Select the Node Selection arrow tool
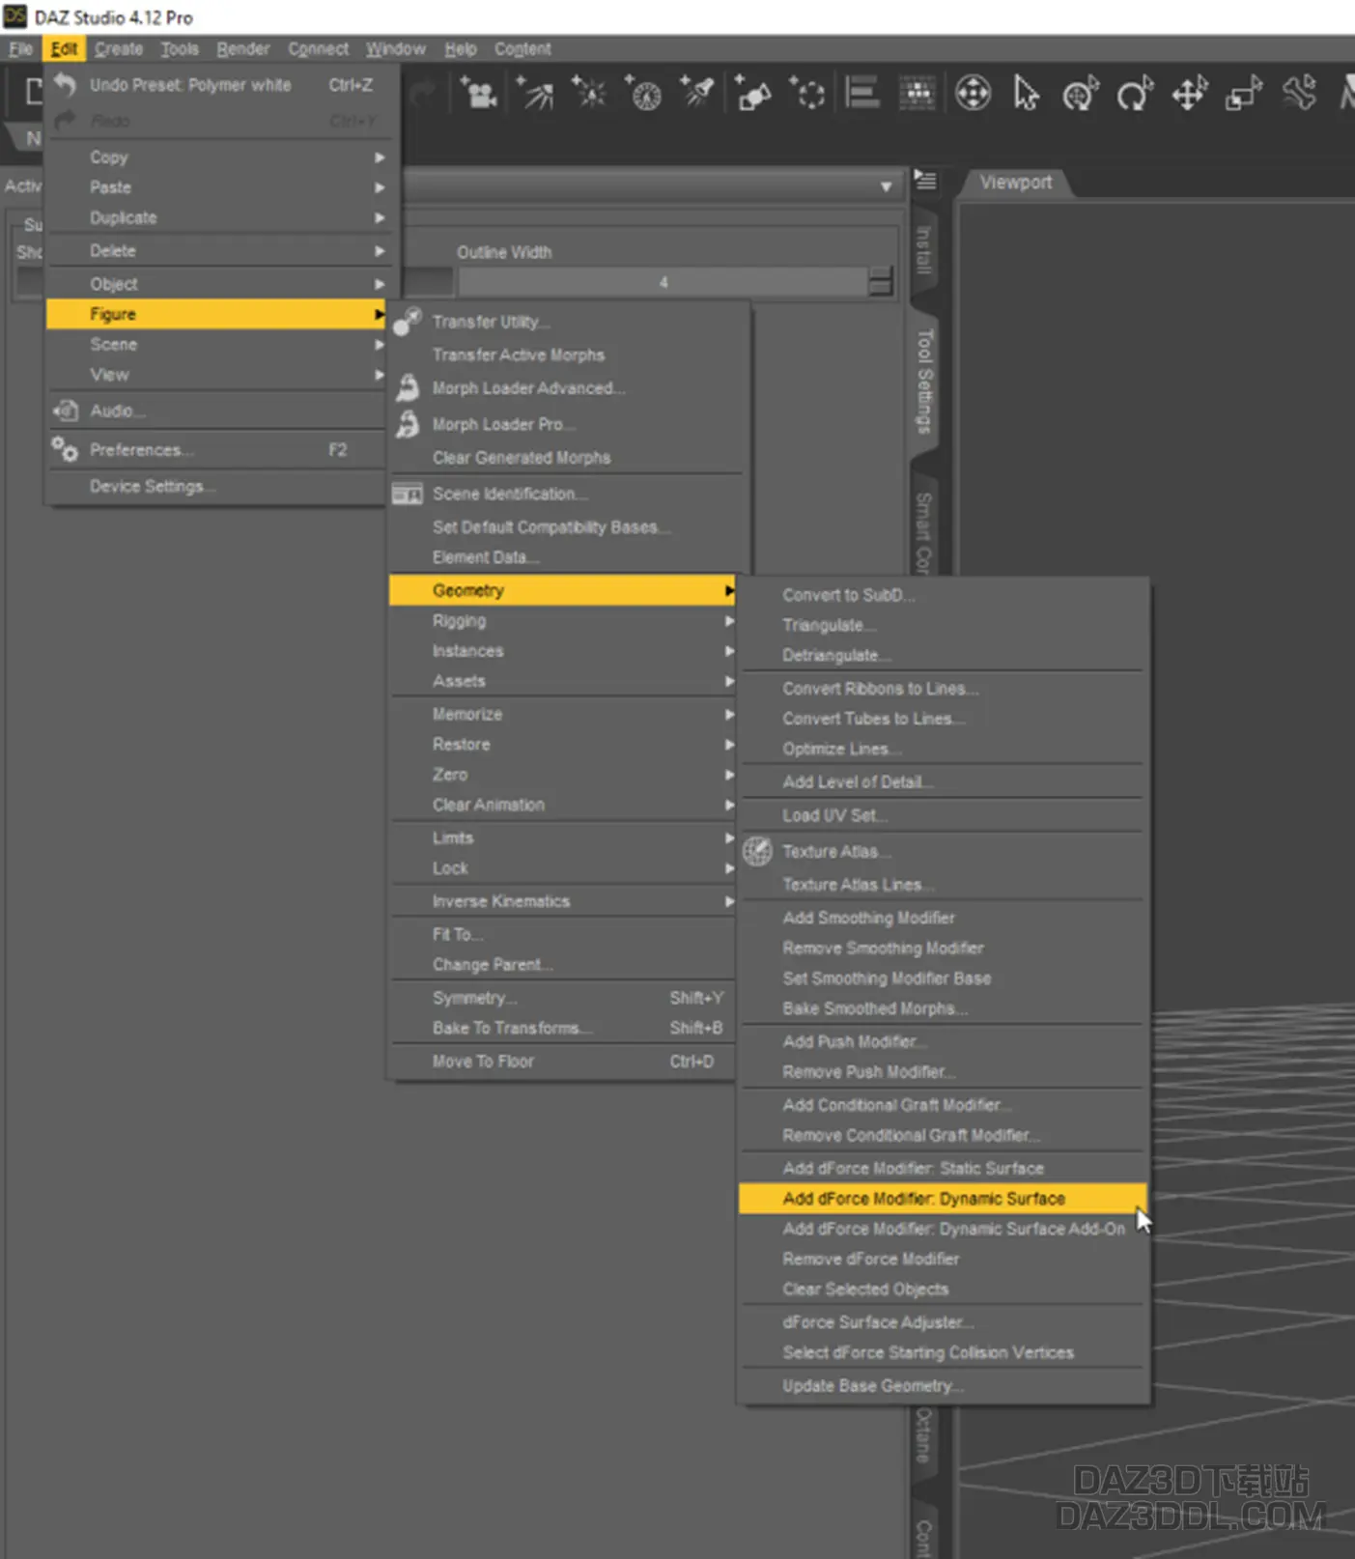Image resolution: width=1355 pixels, height=1559 pixels. point(1026,94)
